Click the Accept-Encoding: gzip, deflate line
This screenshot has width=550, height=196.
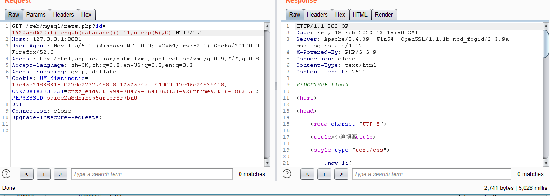64,72
